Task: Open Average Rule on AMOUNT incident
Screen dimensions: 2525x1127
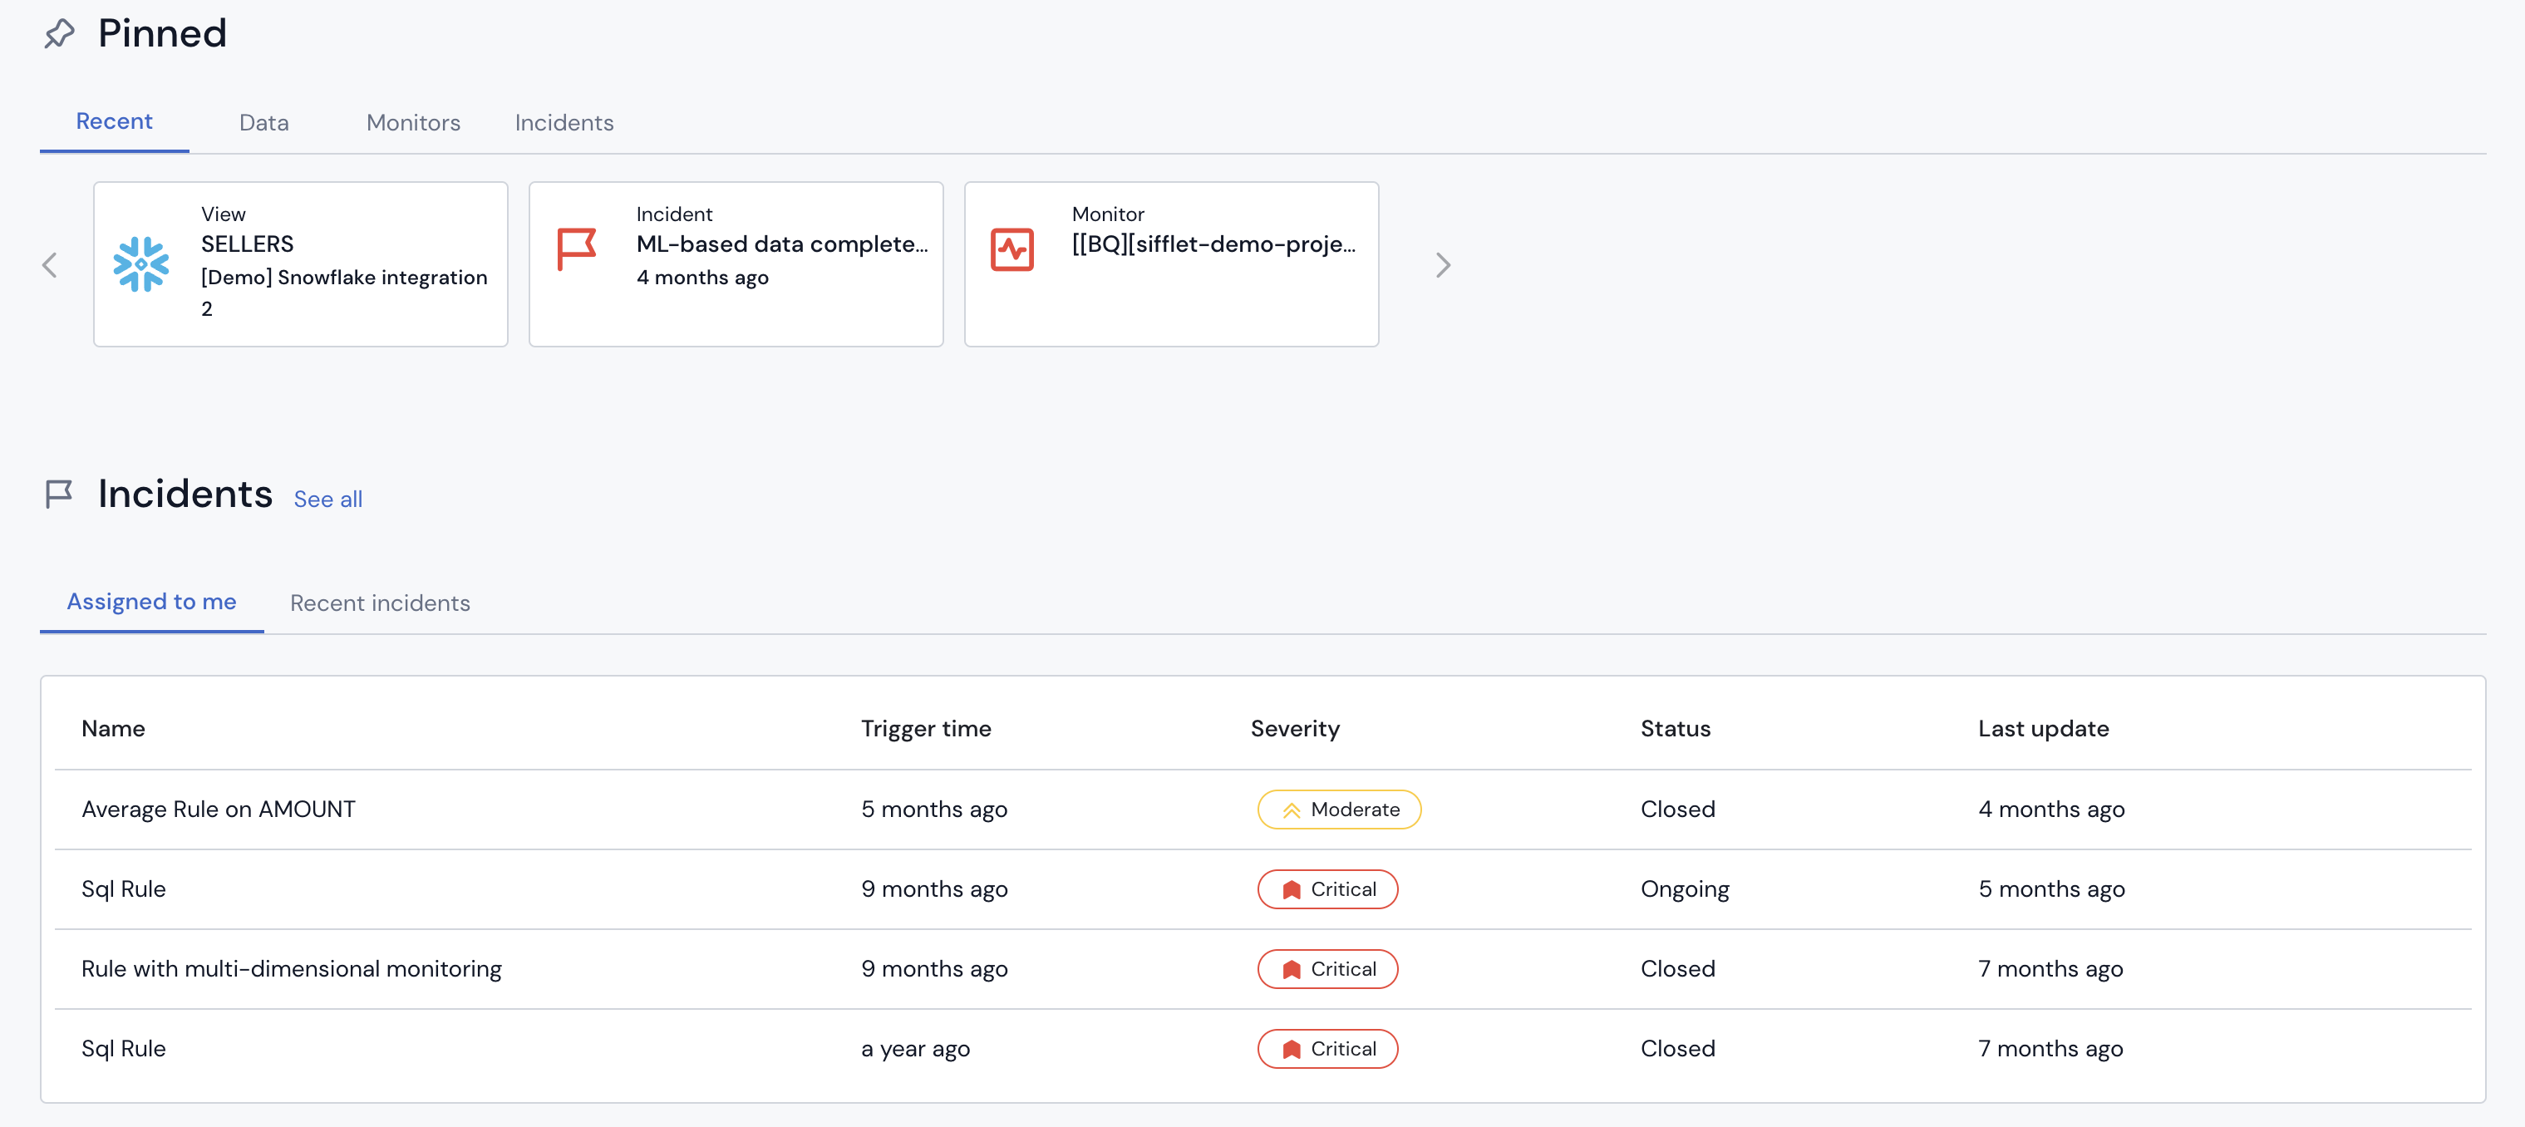Action: pos(218,810)
